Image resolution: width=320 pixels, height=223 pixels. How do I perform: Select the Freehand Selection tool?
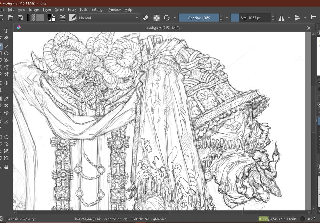[x=6, y=144]
